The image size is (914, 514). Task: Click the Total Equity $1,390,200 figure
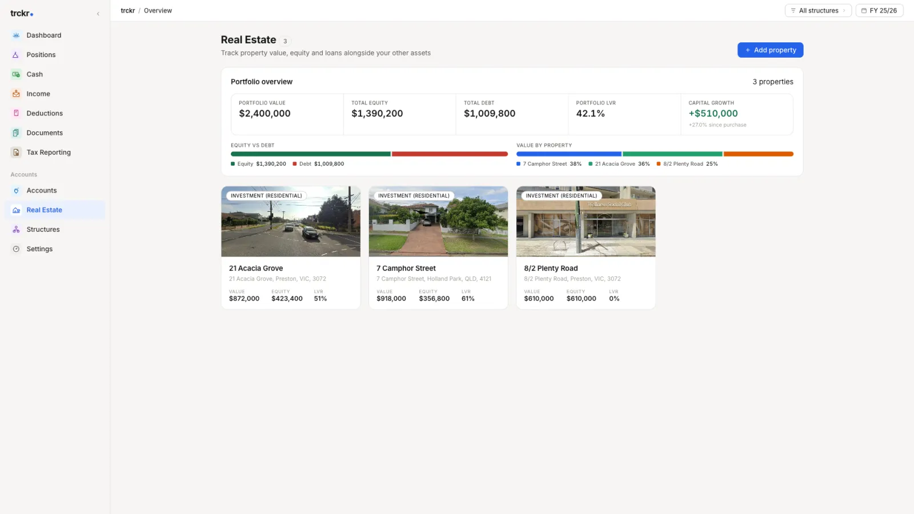pos(377,114)
